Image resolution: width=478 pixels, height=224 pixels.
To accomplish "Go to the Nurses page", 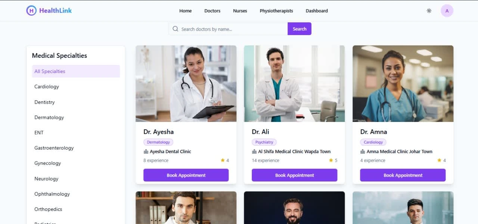I will [x=240, y=11].
